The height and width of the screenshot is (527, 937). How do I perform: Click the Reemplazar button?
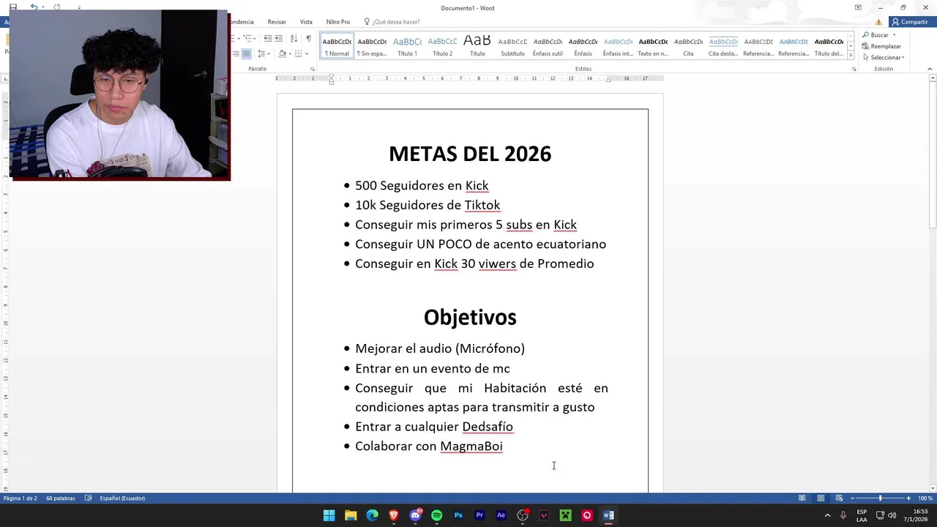coord(881,46)
